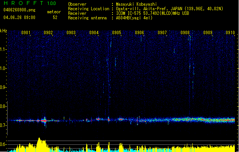This screenshot has height=152, width=239.
Task: Click the 0.9 kHz axis label
Action: click(3, 87)
